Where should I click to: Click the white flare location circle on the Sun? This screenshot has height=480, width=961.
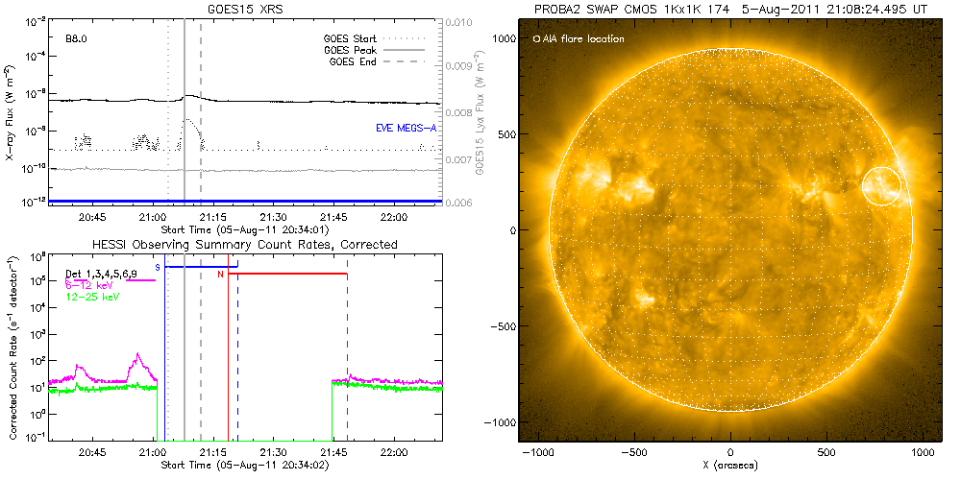pos(881,184)
